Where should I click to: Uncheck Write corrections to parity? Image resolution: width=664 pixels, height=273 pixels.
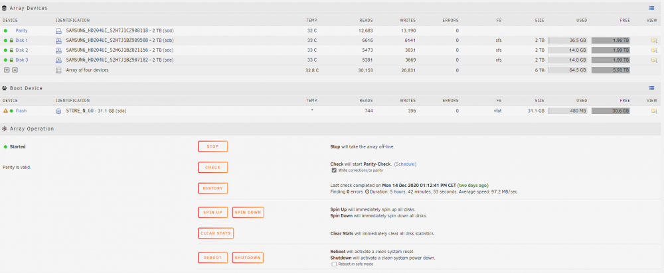tap(334, 170)
